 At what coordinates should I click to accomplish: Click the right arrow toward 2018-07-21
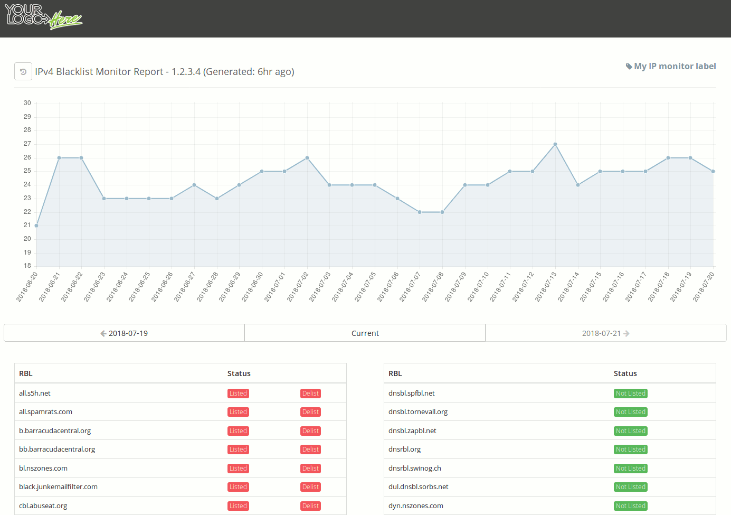[626, 333]
